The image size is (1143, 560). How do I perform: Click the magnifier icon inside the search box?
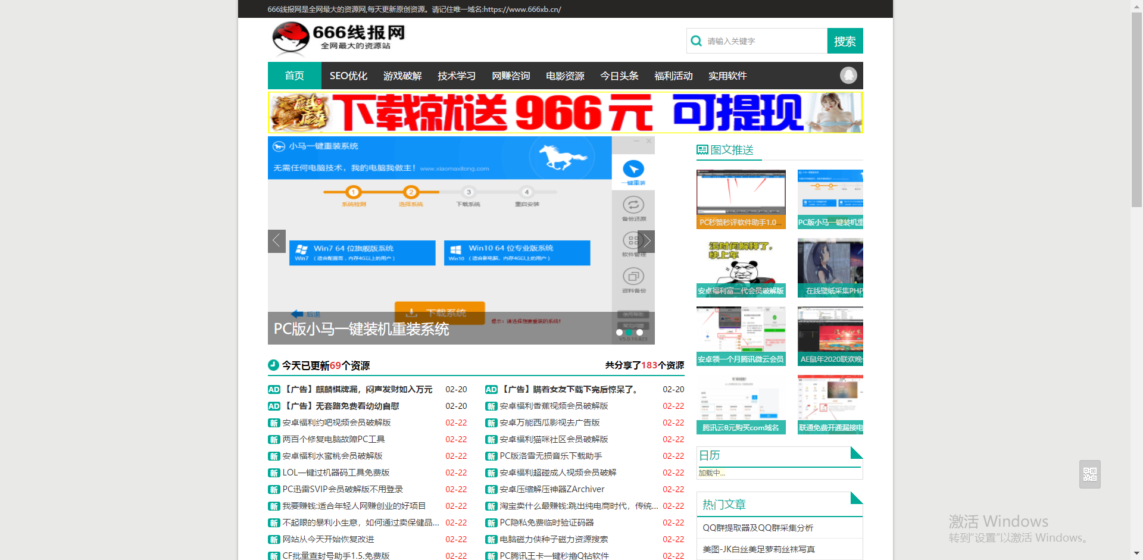click(x=696, y=40)
